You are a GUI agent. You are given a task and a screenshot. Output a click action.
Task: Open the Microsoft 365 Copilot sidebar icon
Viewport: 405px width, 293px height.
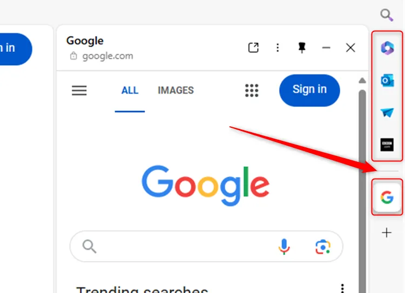(x=387, y=48)
